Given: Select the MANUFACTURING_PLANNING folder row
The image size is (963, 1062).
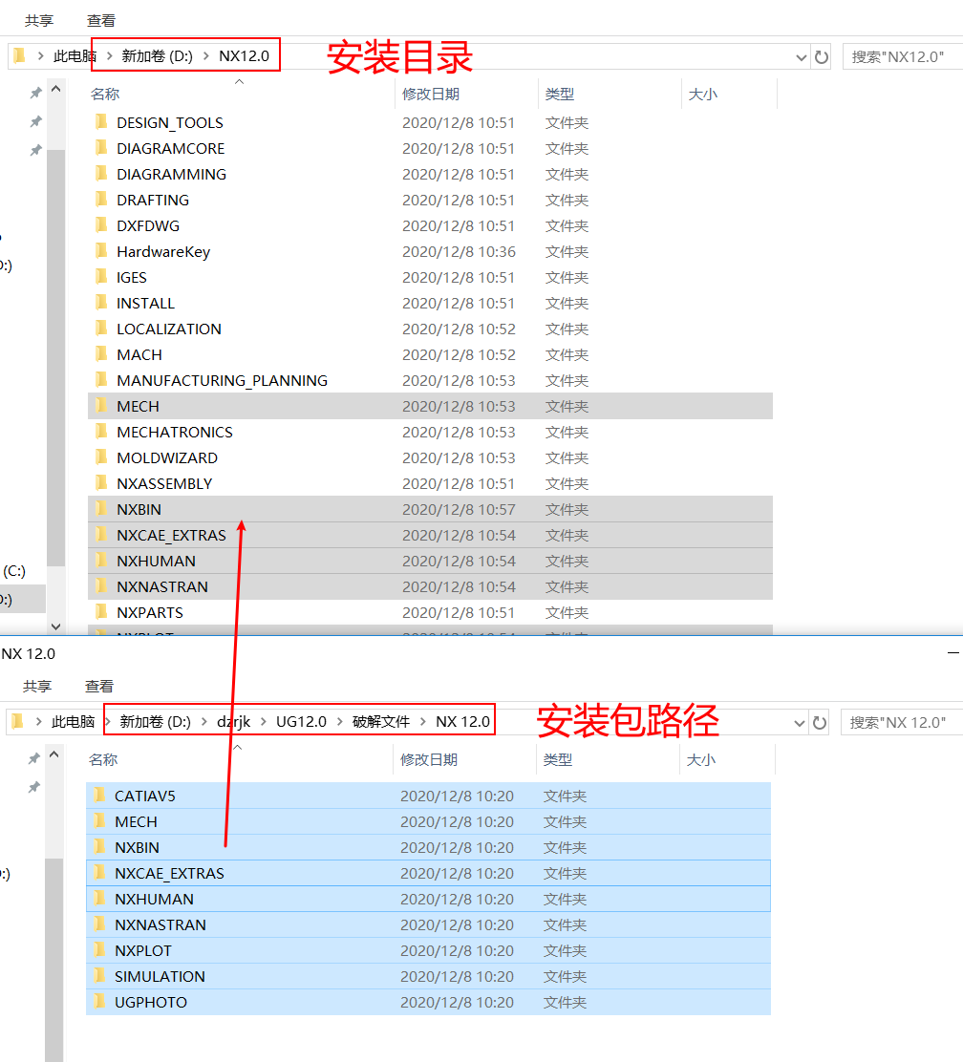Looking at the screenshot, I should 222,380.
